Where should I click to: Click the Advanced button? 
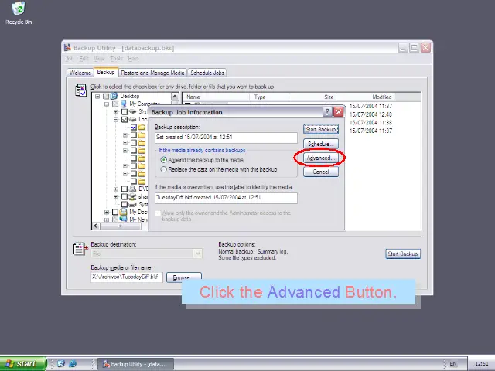[320, 158]
